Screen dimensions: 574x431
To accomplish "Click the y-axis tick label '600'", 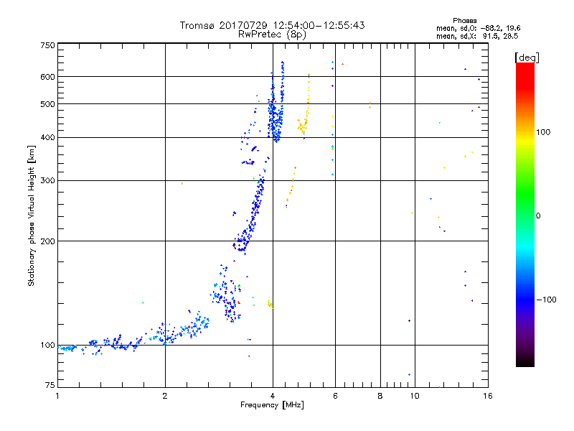I will (47, 77).
